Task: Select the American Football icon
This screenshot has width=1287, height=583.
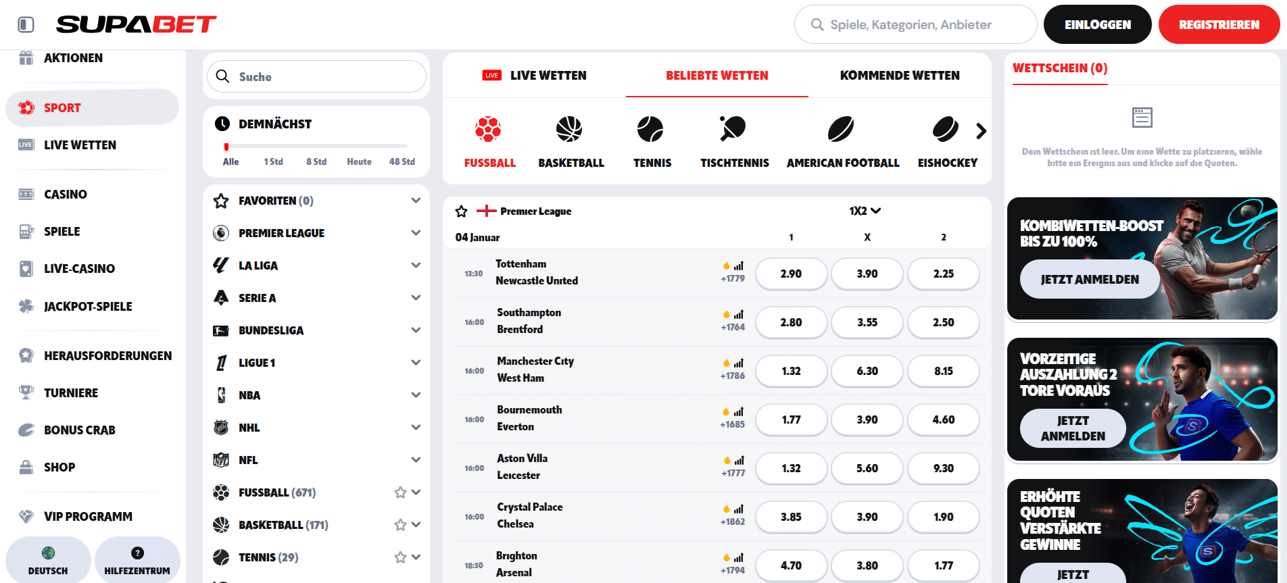Action: 841,129
